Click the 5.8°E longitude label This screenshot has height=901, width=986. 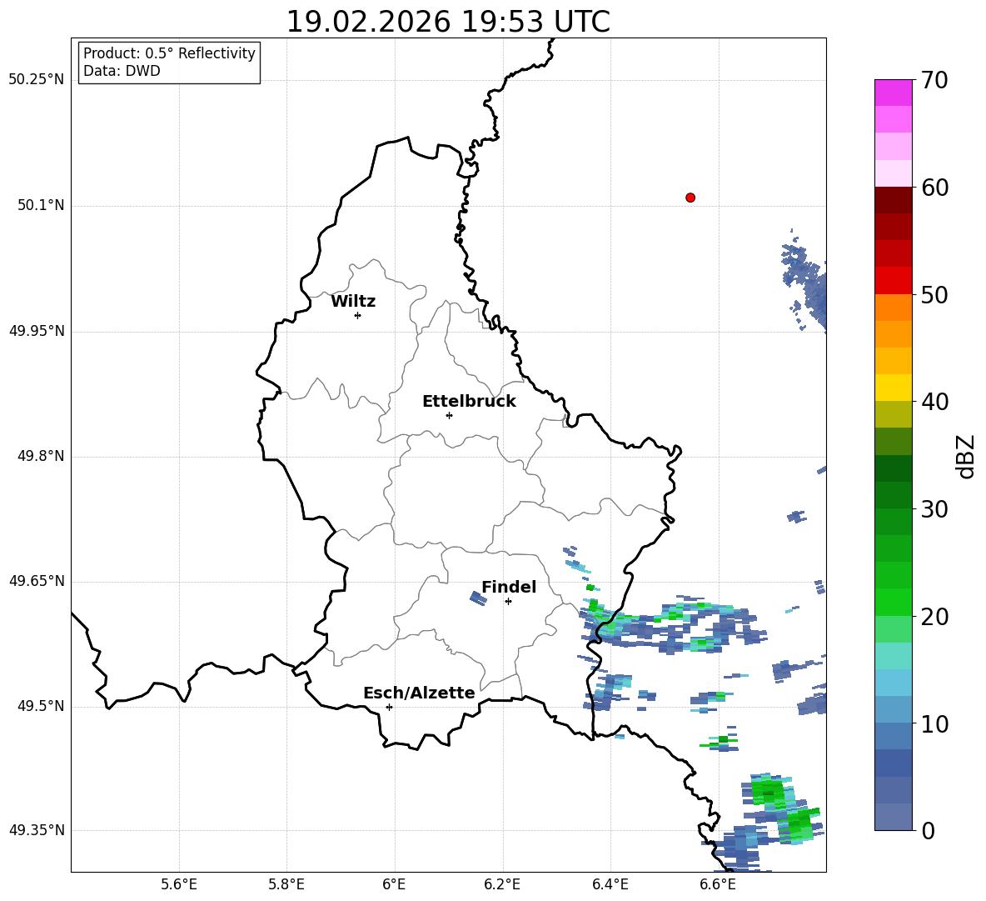click(286, 884)
